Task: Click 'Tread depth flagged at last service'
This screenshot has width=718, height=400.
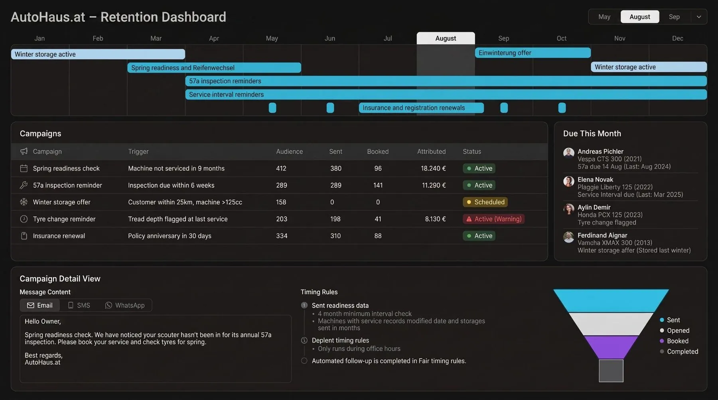Action: click(178, 219)
